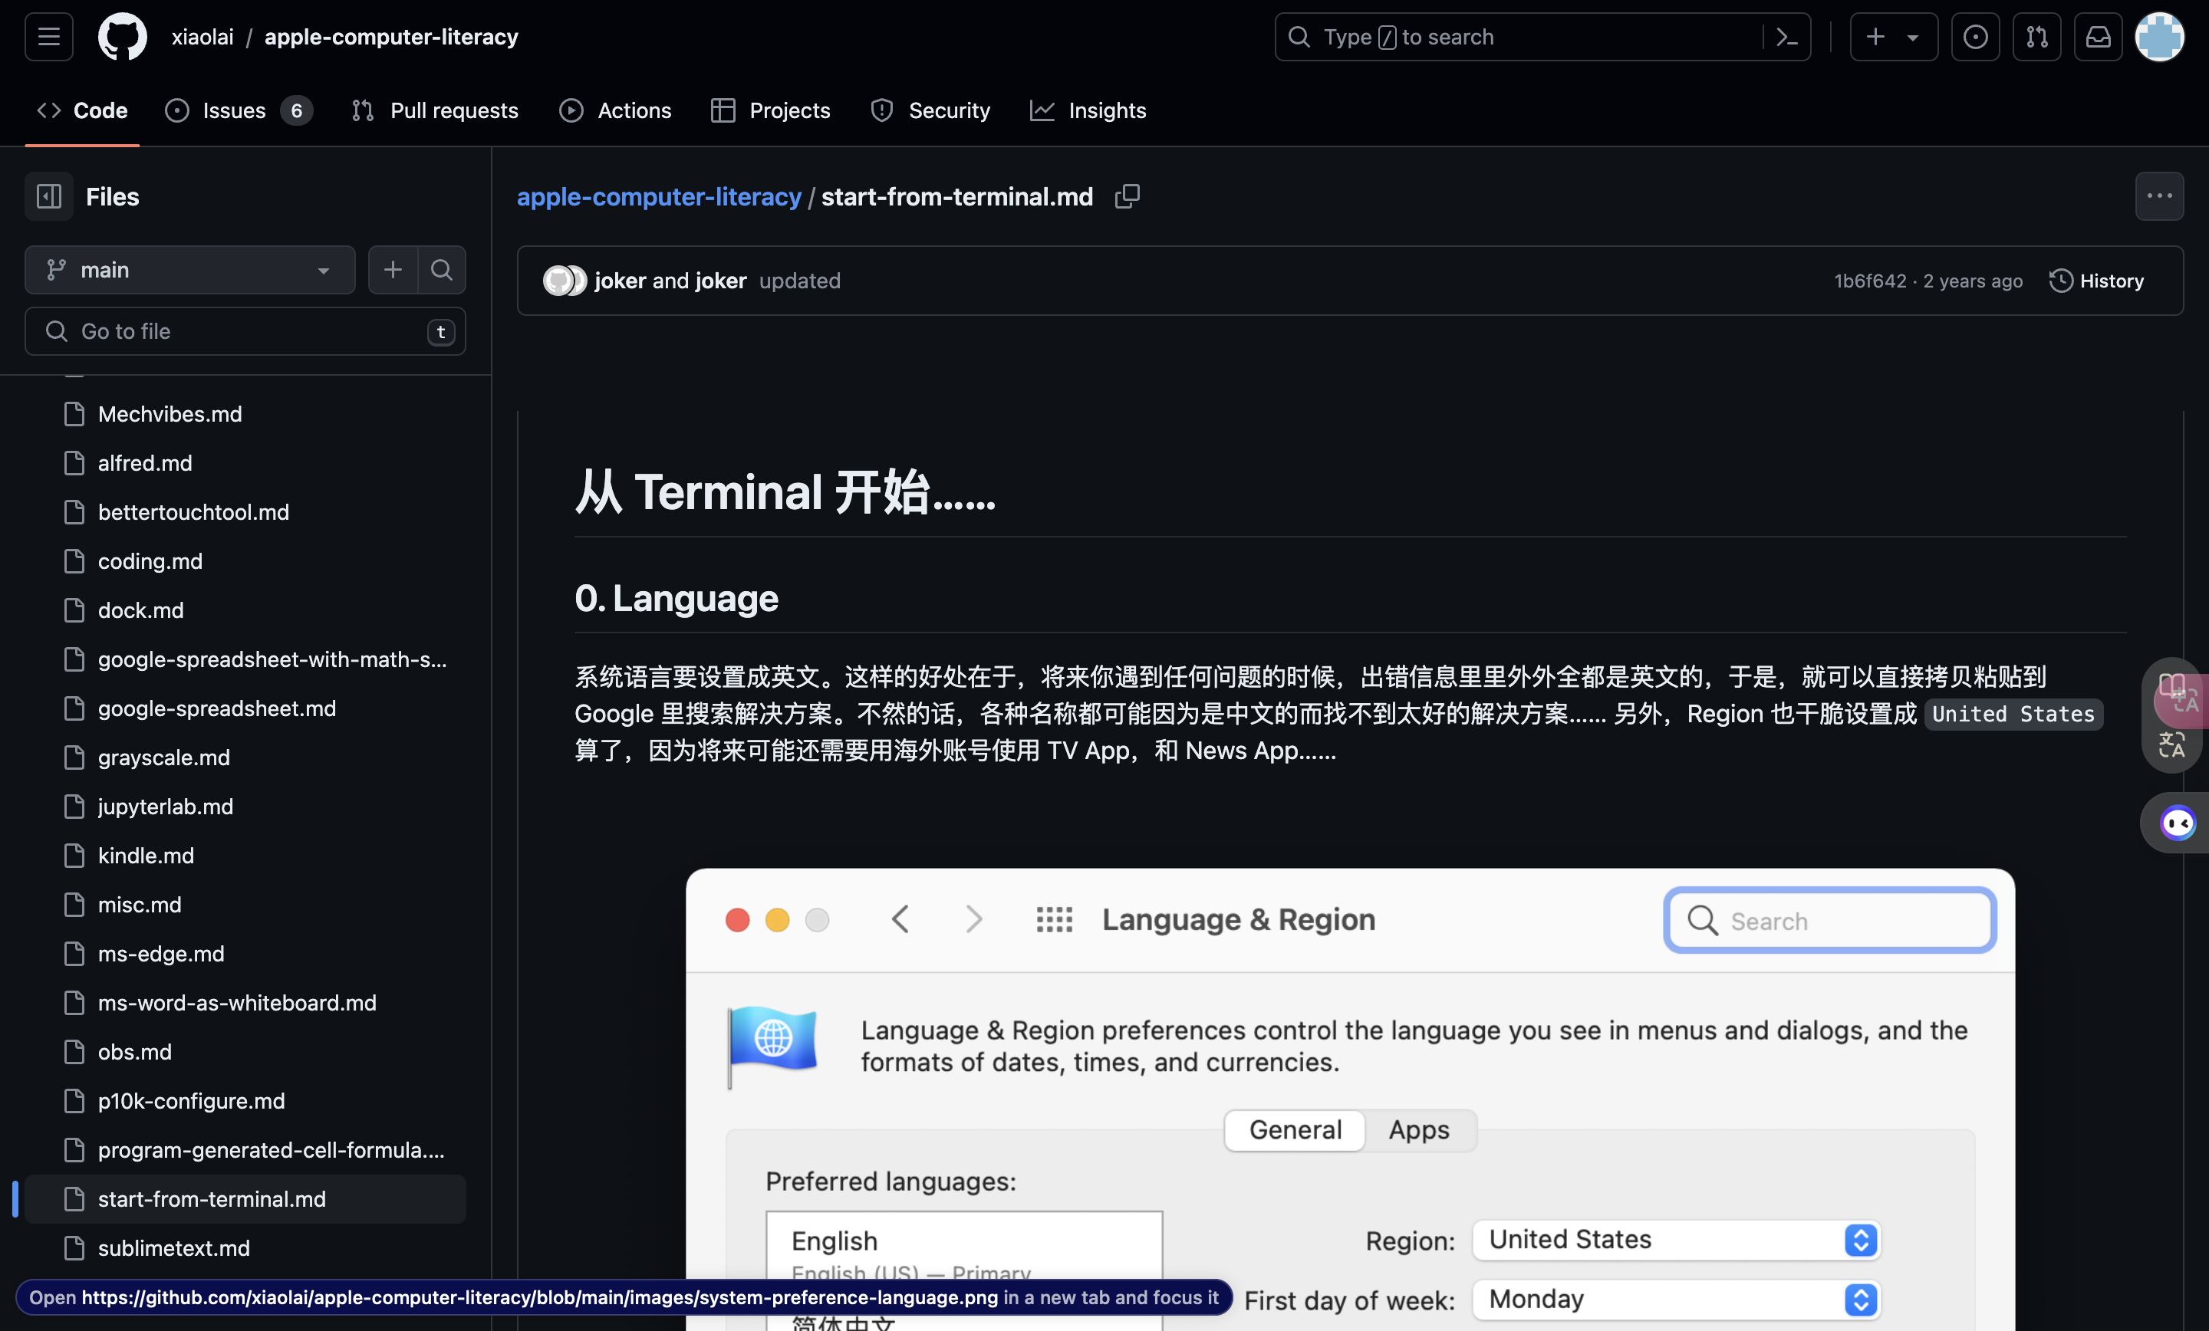The width and height of the screenshot is (2209, 1331).
Task: Open the main branch dropdown
Action: point(189,270)
